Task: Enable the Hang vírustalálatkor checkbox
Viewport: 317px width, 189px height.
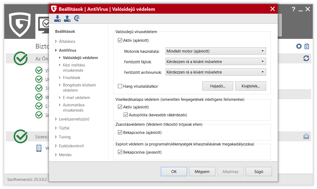Action: pyautogui.click(x=120, y=86)
